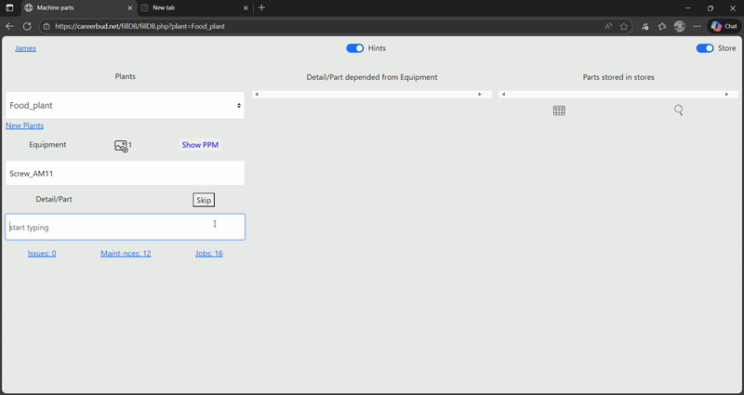Open Copilot Chat in browser toolbar
The width and height of the screenshot is (744, 395).
tap(724, 26)
